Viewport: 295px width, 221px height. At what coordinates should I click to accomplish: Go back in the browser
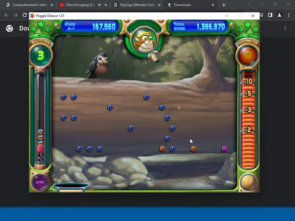[6, 15]
